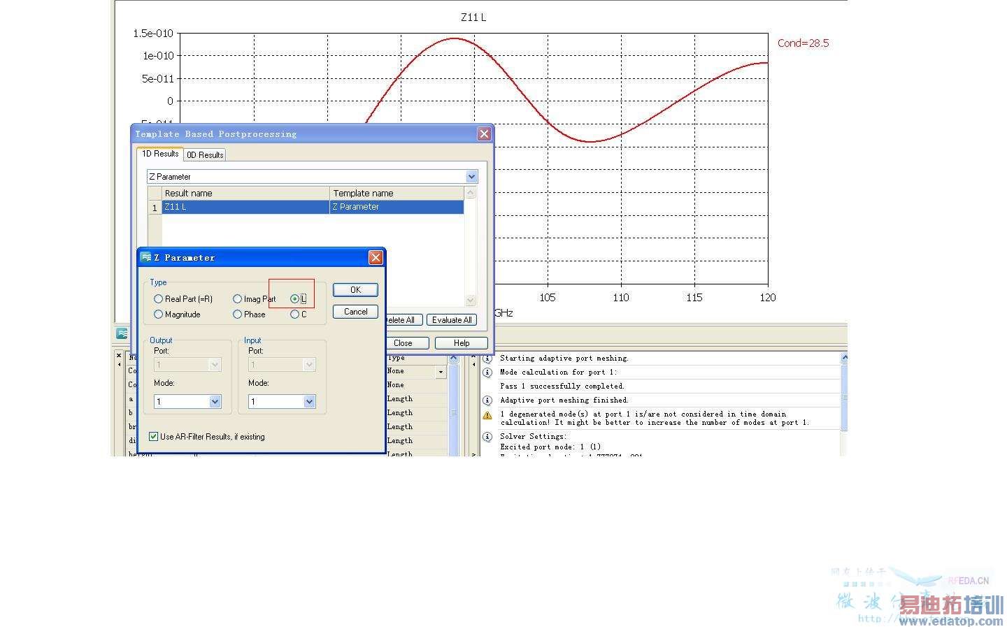The width and height of the screenshot is (1007, 629).
Task: Click the Evaluate All button
Action: coord(452,320)
